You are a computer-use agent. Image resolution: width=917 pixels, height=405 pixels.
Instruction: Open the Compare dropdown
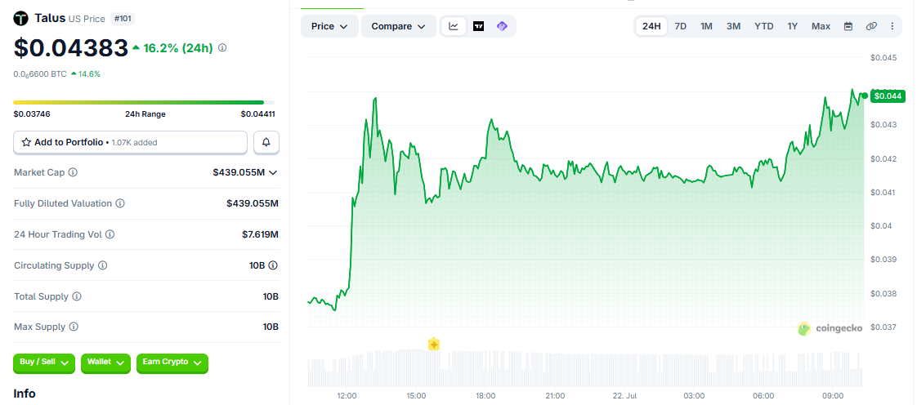(398, 26)
